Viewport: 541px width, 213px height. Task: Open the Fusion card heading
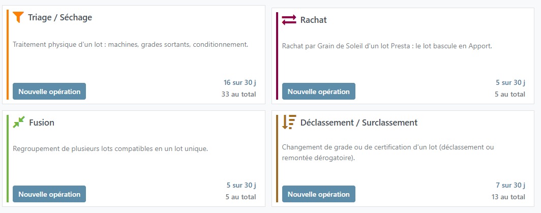click(42, 123)
